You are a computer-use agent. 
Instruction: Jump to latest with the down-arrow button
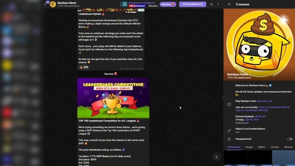pos(217,157)
